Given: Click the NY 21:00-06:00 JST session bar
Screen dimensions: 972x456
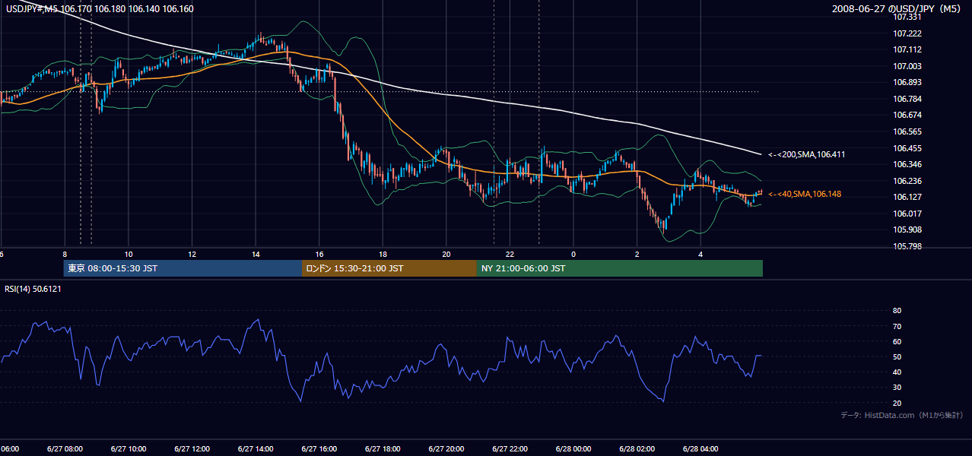Looking at the screenshot, I should coord(620,268).
